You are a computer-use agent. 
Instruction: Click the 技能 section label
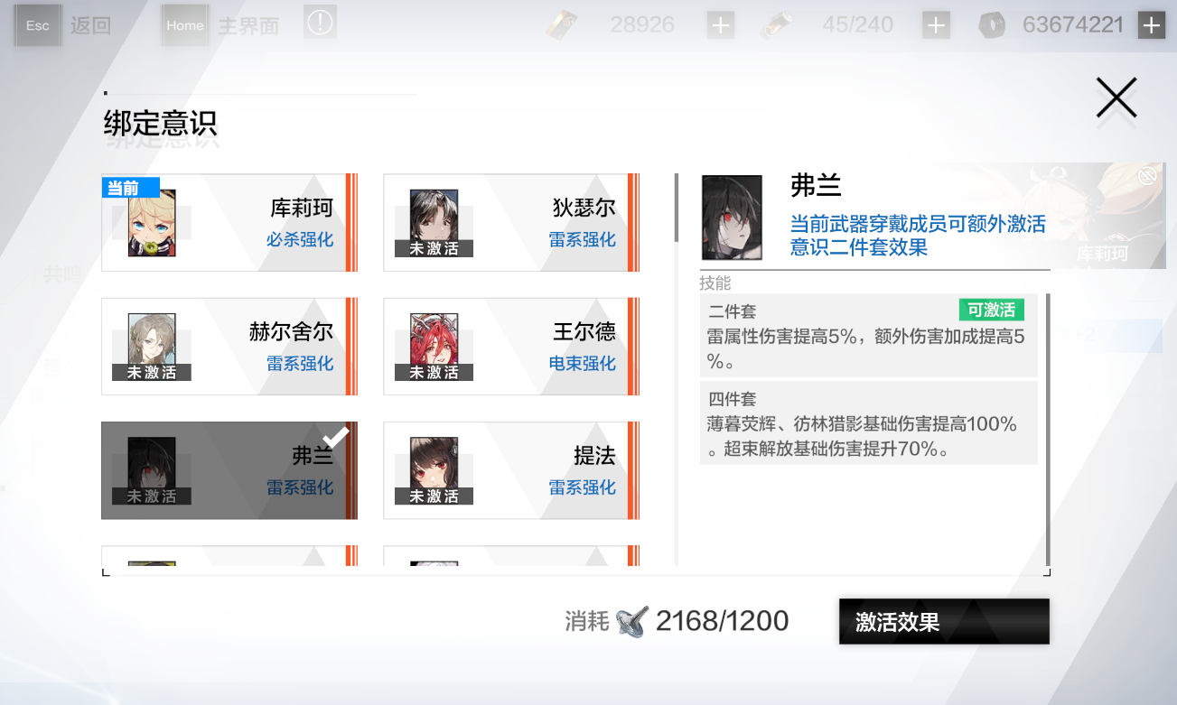pos(715,283)
